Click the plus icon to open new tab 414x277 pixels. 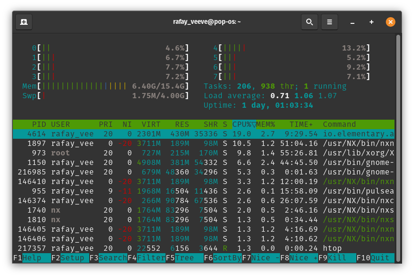371,22
